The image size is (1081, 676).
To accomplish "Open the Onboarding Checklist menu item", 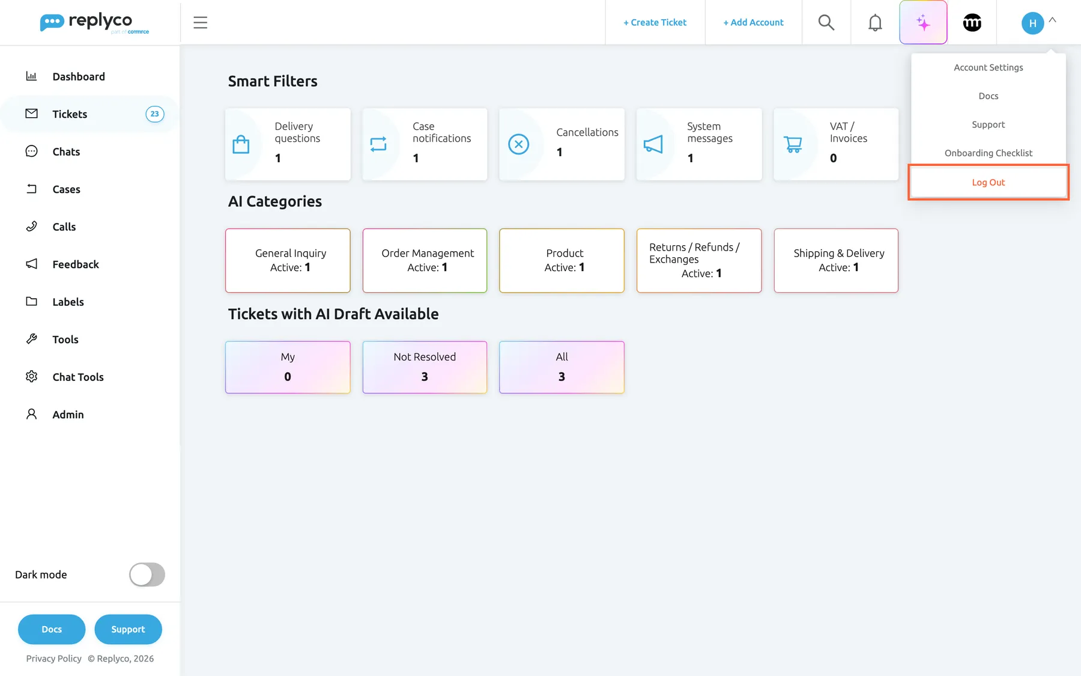I will pos(989,153).
